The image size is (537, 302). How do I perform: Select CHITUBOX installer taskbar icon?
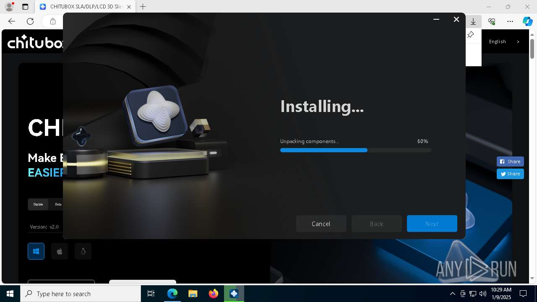coord(234,294)
